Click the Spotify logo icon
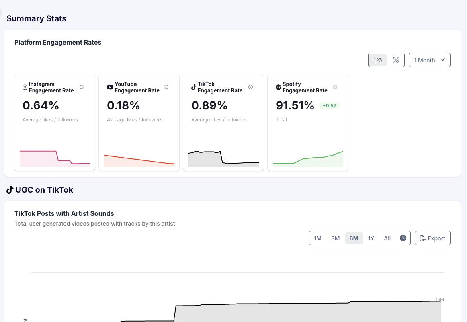This screenshot has height=322, width=467. click(x=278, y=87)
